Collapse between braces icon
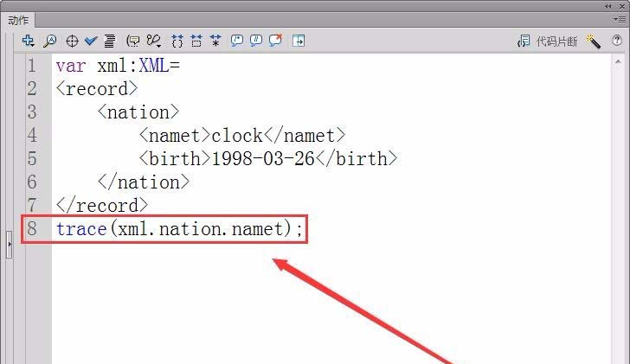 pos(177,41)
